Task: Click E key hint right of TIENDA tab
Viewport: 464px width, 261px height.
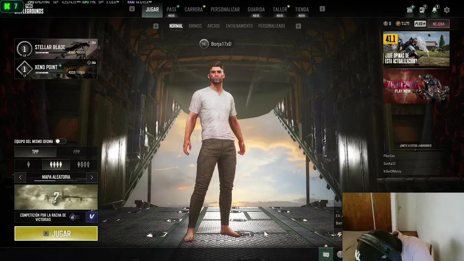Action: 322,9
